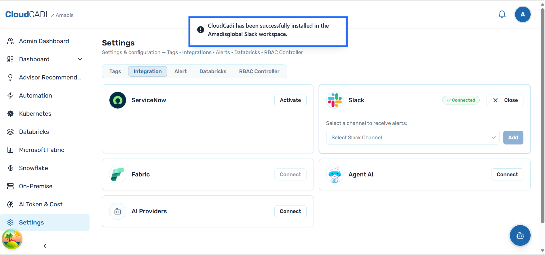Click the Agent AI robot logo
545x255 pixels.
[335, 174]
